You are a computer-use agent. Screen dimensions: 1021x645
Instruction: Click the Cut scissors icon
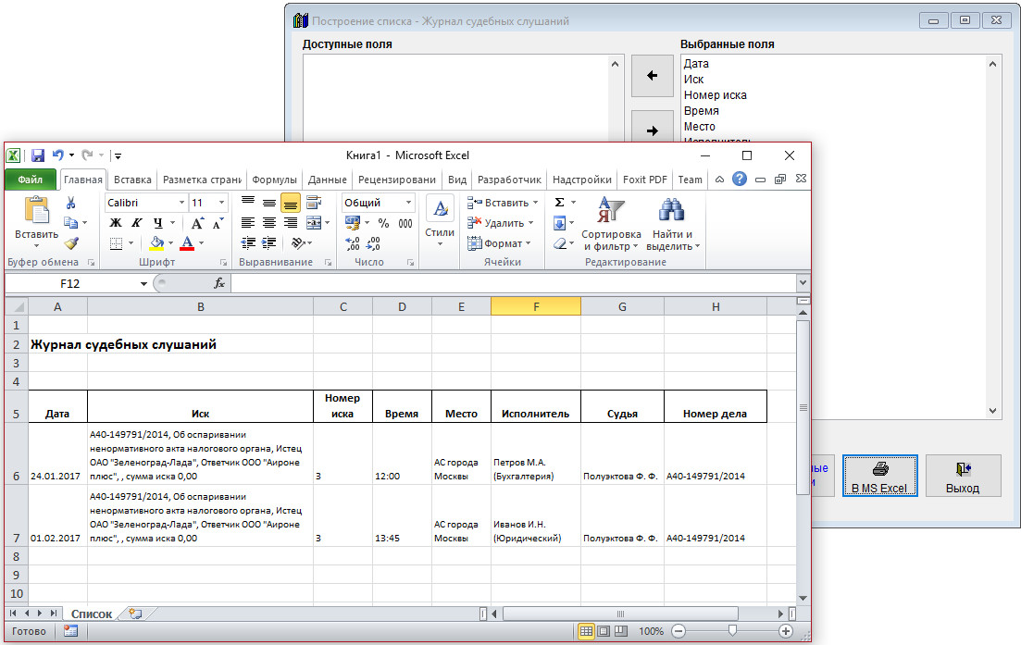(x=70, y=203)
